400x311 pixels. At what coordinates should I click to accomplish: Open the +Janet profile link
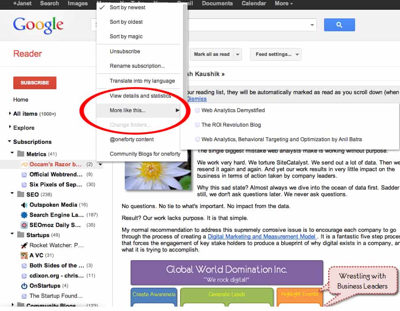(x=22, y=4)
